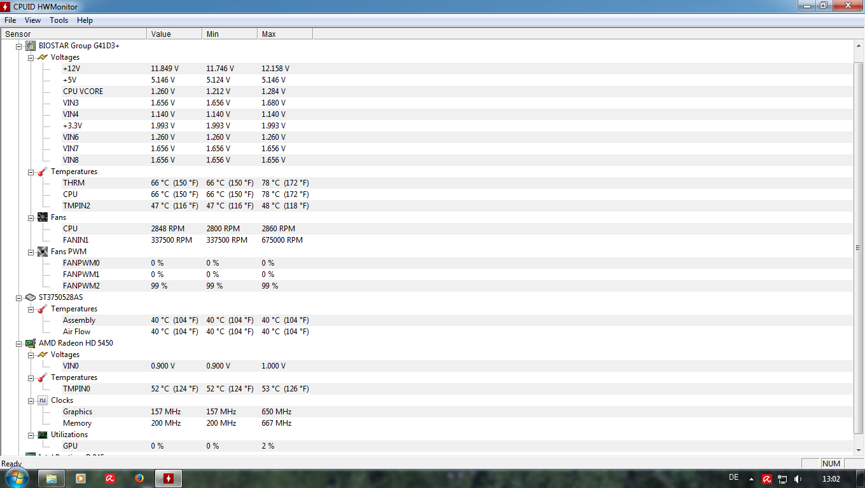
Task: Click the vertical scrollbar thumb
Action: coord(858,248)
